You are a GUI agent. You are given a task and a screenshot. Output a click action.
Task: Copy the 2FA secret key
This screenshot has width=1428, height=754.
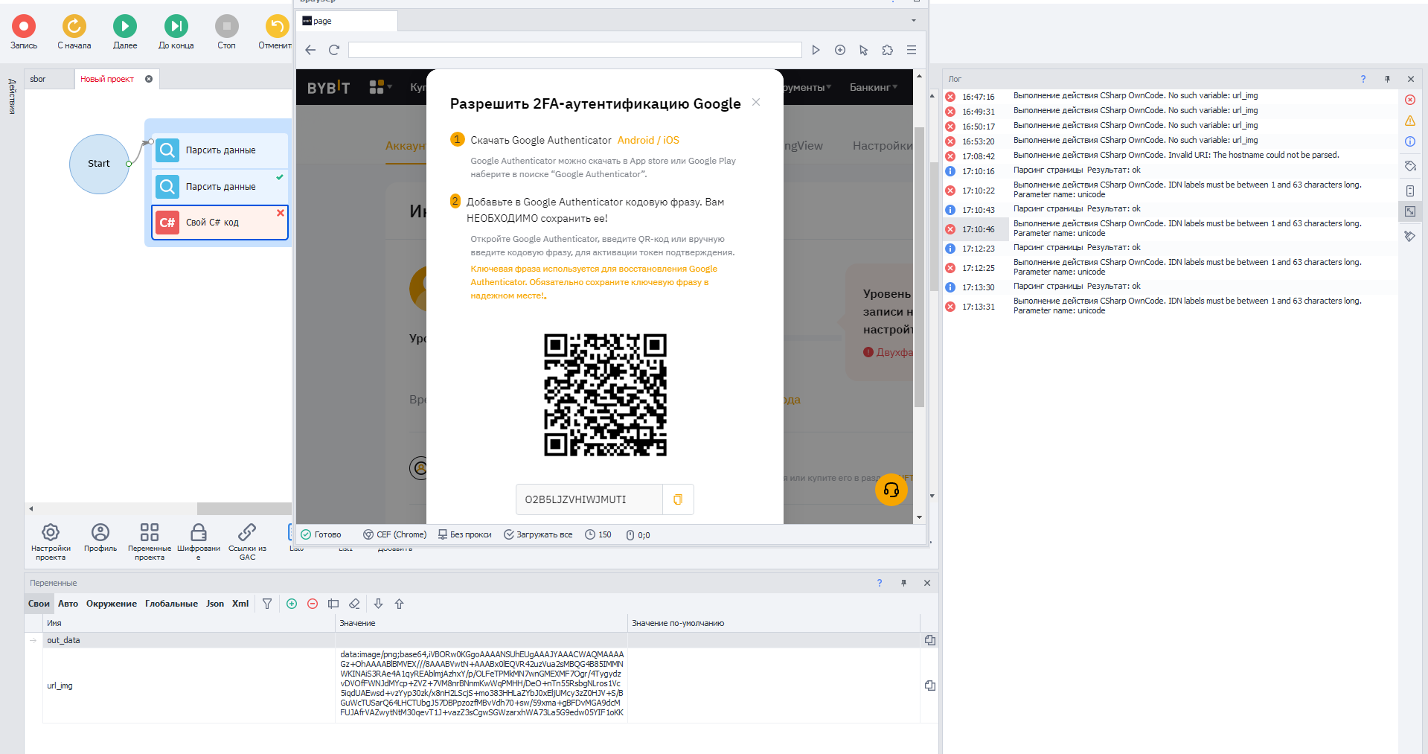(678, 499)
